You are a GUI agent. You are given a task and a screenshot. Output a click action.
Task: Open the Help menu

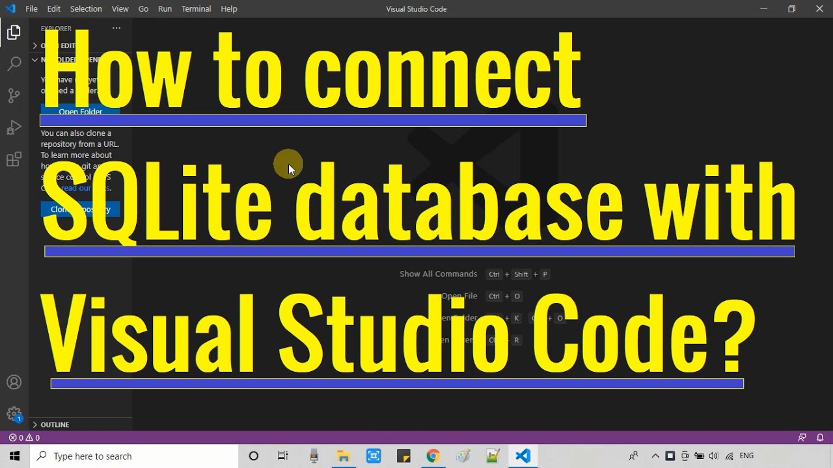228,8
